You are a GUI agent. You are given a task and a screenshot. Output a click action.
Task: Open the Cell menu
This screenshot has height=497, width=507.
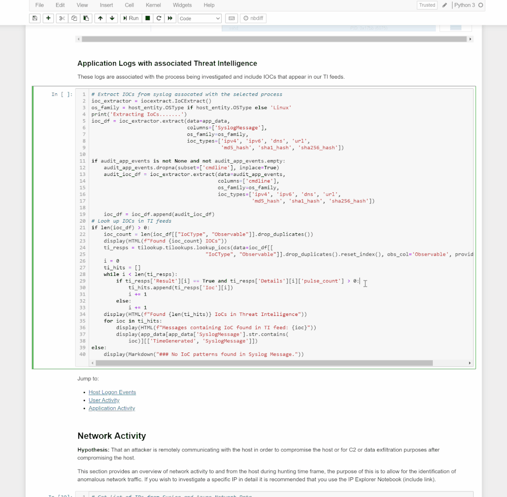129,5
